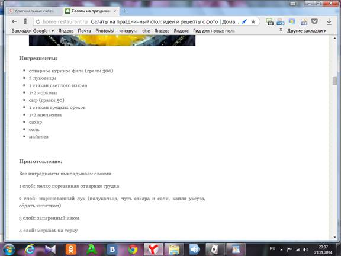Open the picture viewer taskbar button
341x256 pixels.
[236, 249]
